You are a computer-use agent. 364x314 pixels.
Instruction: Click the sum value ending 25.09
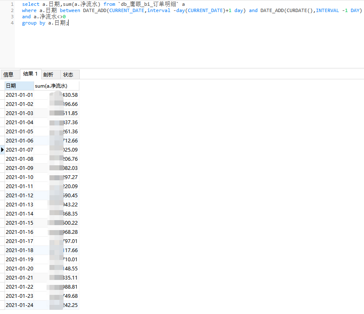point(57,150)
